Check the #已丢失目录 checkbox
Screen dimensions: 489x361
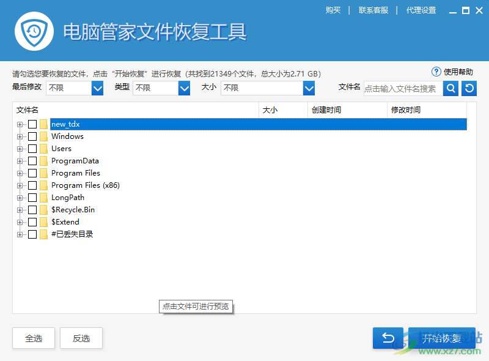coord(32,234)
